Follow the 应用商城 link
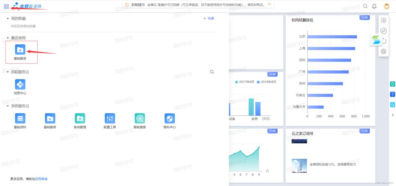Viewport: 396px width, 186px height. [41, 179]
